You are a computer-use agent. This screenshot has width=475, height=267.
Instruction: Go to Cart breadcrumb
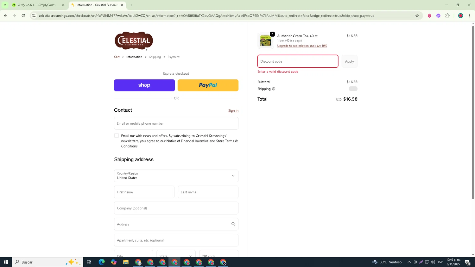coord(117,57)
